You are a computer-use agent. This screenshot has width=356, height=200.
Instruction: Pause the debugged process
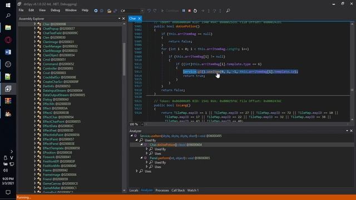[x=184, y=11]
